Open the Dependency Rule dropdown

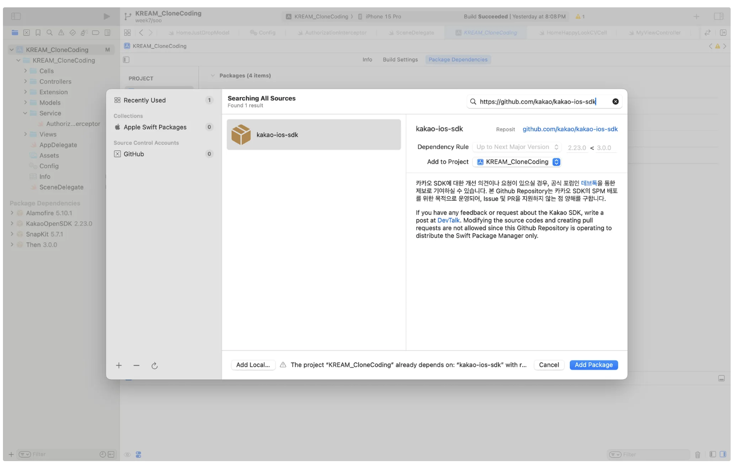pyautogui.click(x=517, y=147)
